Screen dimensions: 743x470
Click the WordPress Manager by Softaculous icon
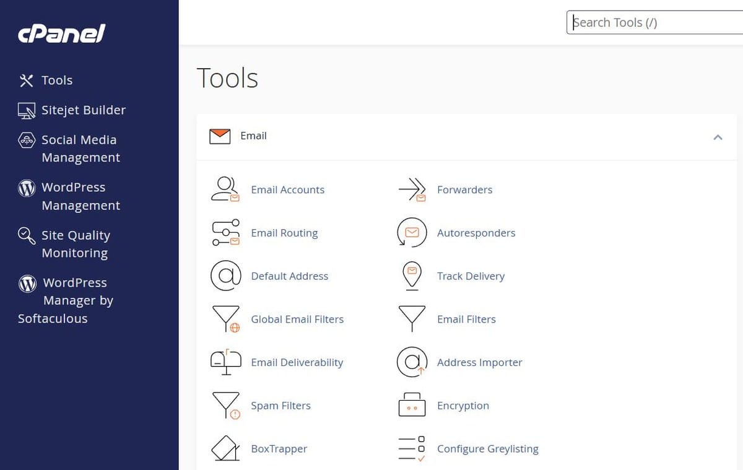27,283
